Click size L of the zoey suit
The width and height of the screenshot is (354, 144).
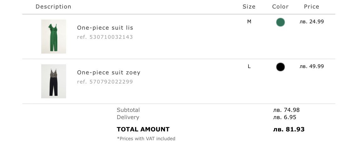click(x=249, y=66)
